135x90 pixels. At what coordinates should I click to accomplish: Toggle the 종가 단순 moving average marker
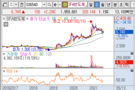click(x=27, y=18)
